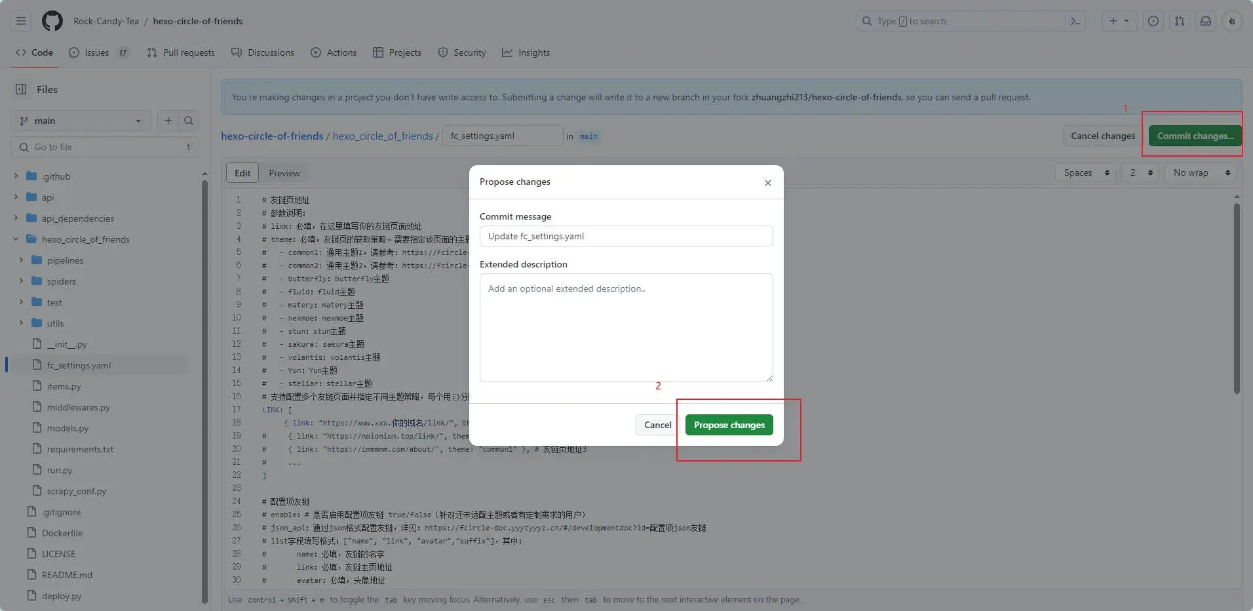Expand the test folder
This screenshot has height=611, width=1253.
21,302
